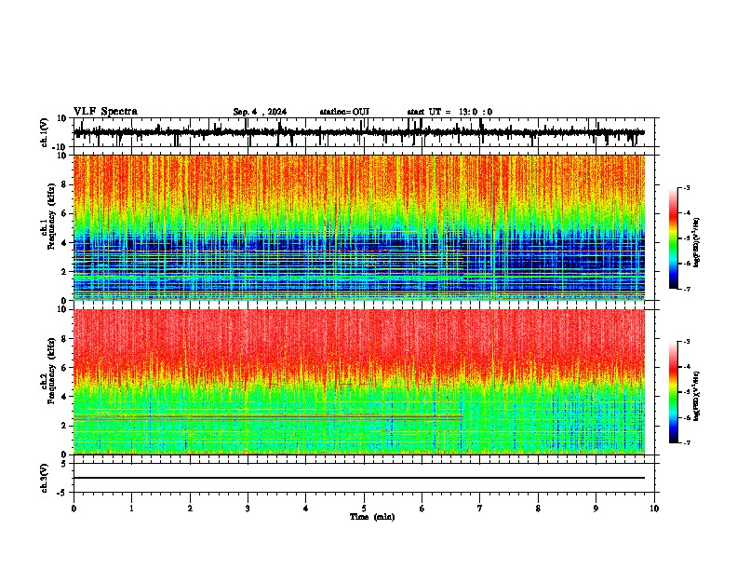Click the ch.3 voltage flat-line panel
The height and width of the screenshot is (570, 737).
[x=363, y=478]
